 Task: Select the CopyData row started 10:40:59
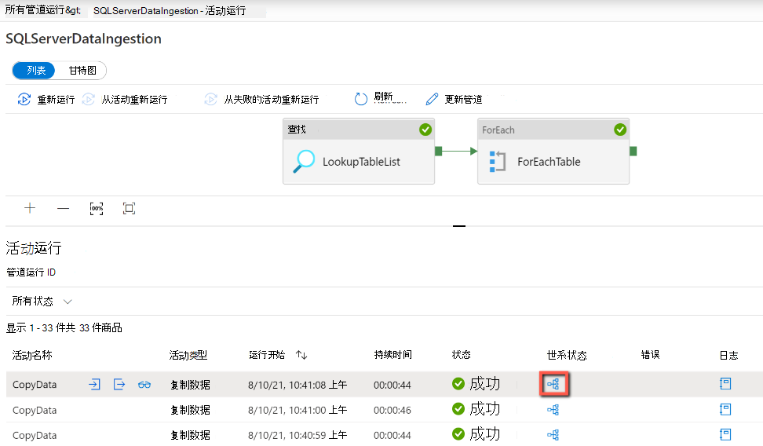click(x=385, y=435)
